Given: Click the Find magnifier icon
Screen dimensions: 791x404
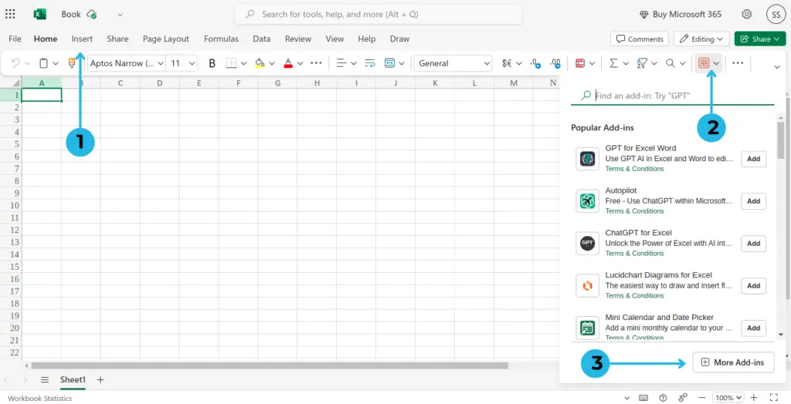Looking at the screenshot, I should [x=670, y=63].
